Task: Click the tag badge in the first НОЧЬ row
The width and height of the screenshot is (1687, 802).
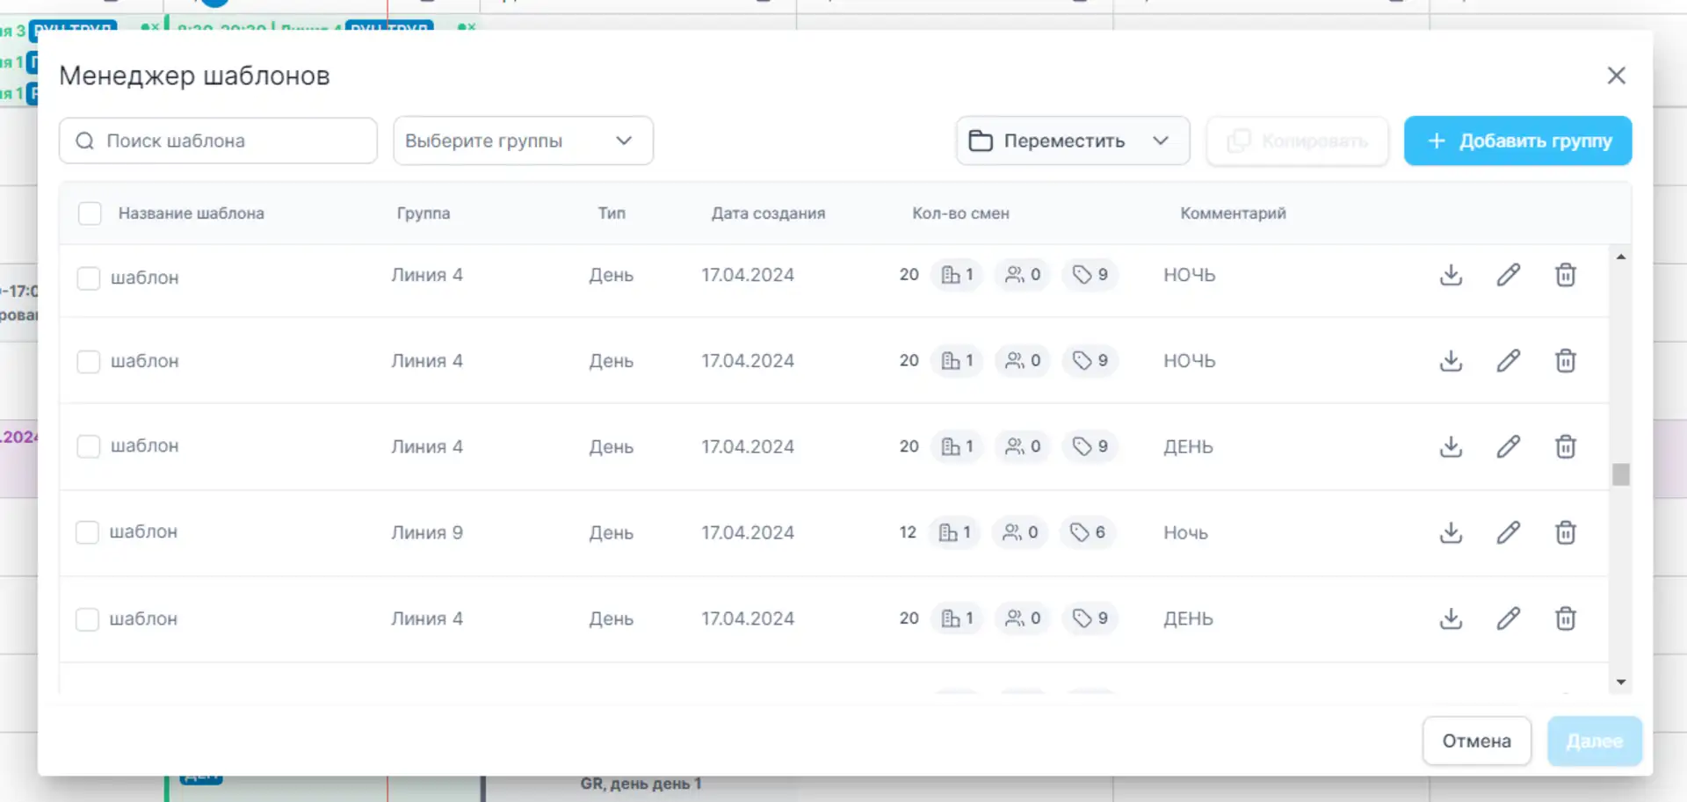Action: (x=1090, y=275)
